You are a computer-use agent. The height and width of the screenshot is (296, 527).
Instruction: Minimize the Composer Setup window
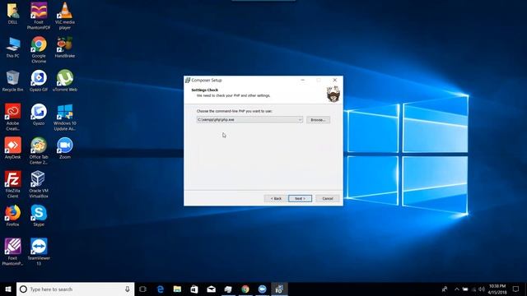point(302,81)
